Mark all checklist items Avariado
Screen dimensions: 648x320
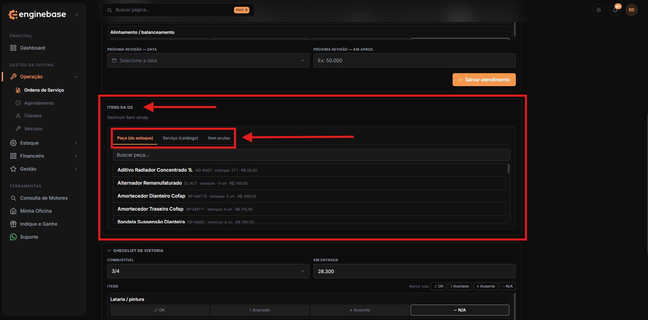460,286
